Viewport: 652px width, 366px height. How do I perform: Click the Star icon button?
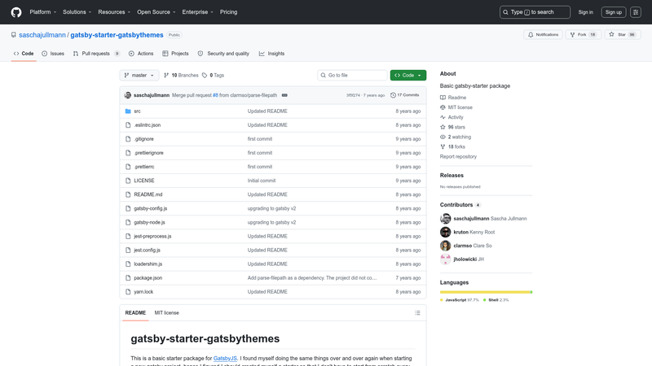click(x=623, y=35)
